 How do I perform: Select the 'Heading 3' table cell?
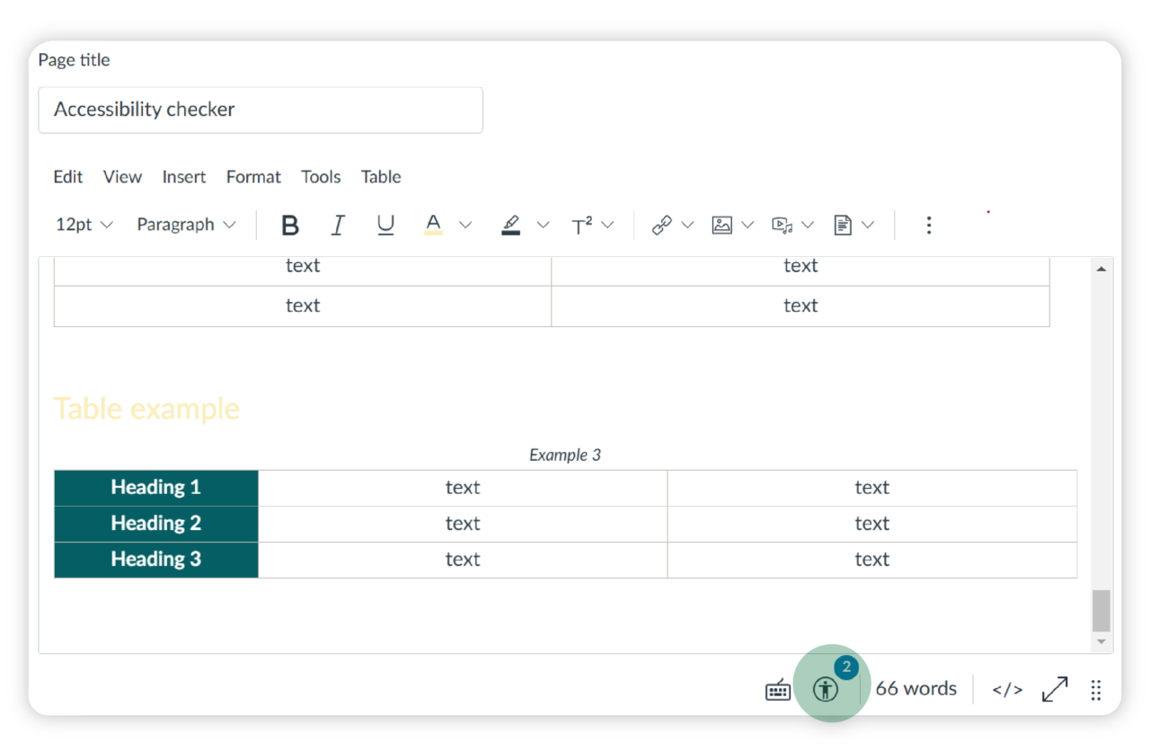point(156,560)
